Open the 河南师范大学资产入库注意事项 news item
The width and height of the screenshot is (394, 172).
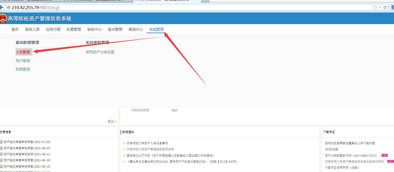[x=147, y=143]
